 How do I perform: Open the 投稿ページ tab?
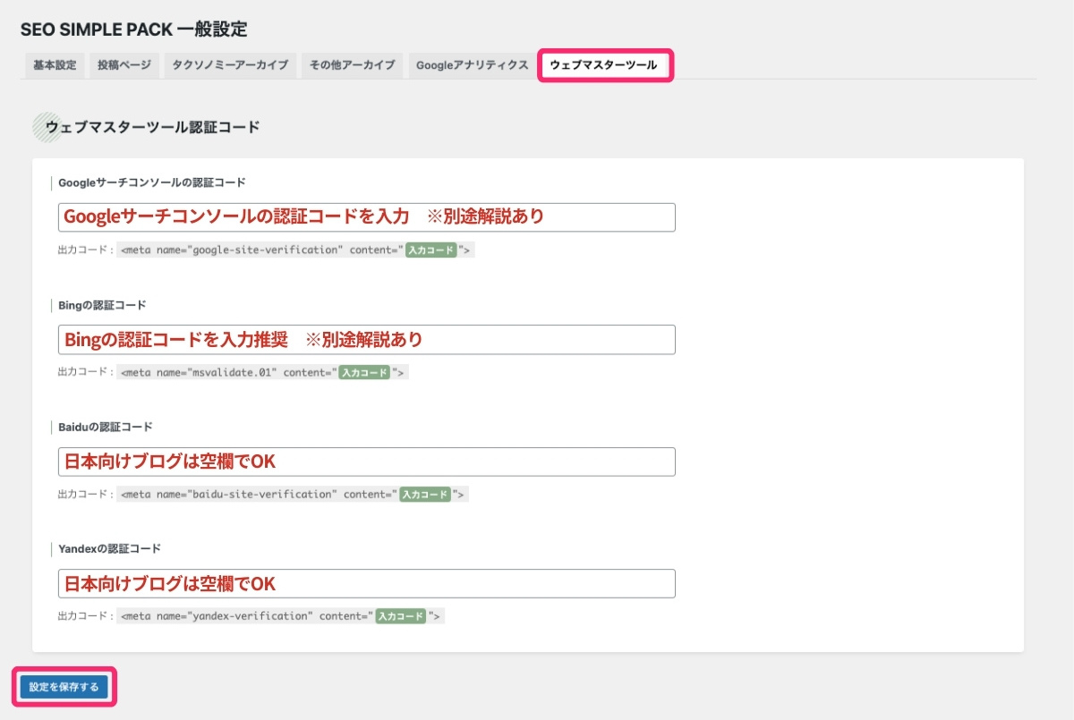(x=124, y=64)
